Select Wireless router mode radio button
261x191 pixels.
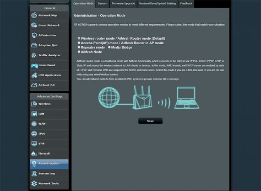[79, 38]
